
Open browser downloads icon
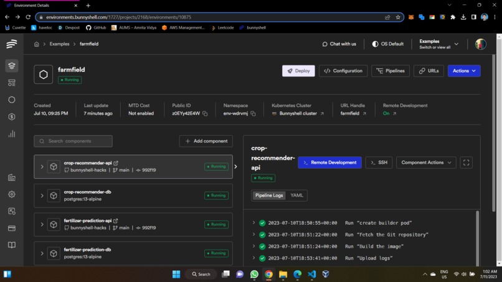coord(463,17)
